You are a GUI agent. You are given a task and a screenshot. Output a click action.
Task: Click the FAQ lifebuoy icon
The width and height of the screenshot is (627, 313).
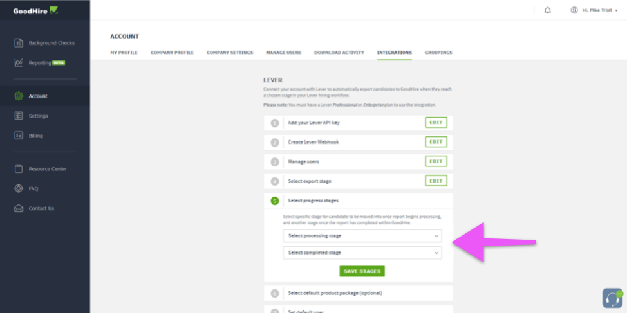point(19,188)
